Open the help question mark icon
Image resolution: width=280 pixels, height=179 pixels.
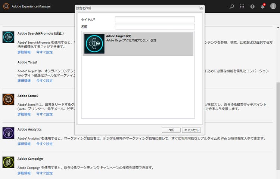point(252,6)
